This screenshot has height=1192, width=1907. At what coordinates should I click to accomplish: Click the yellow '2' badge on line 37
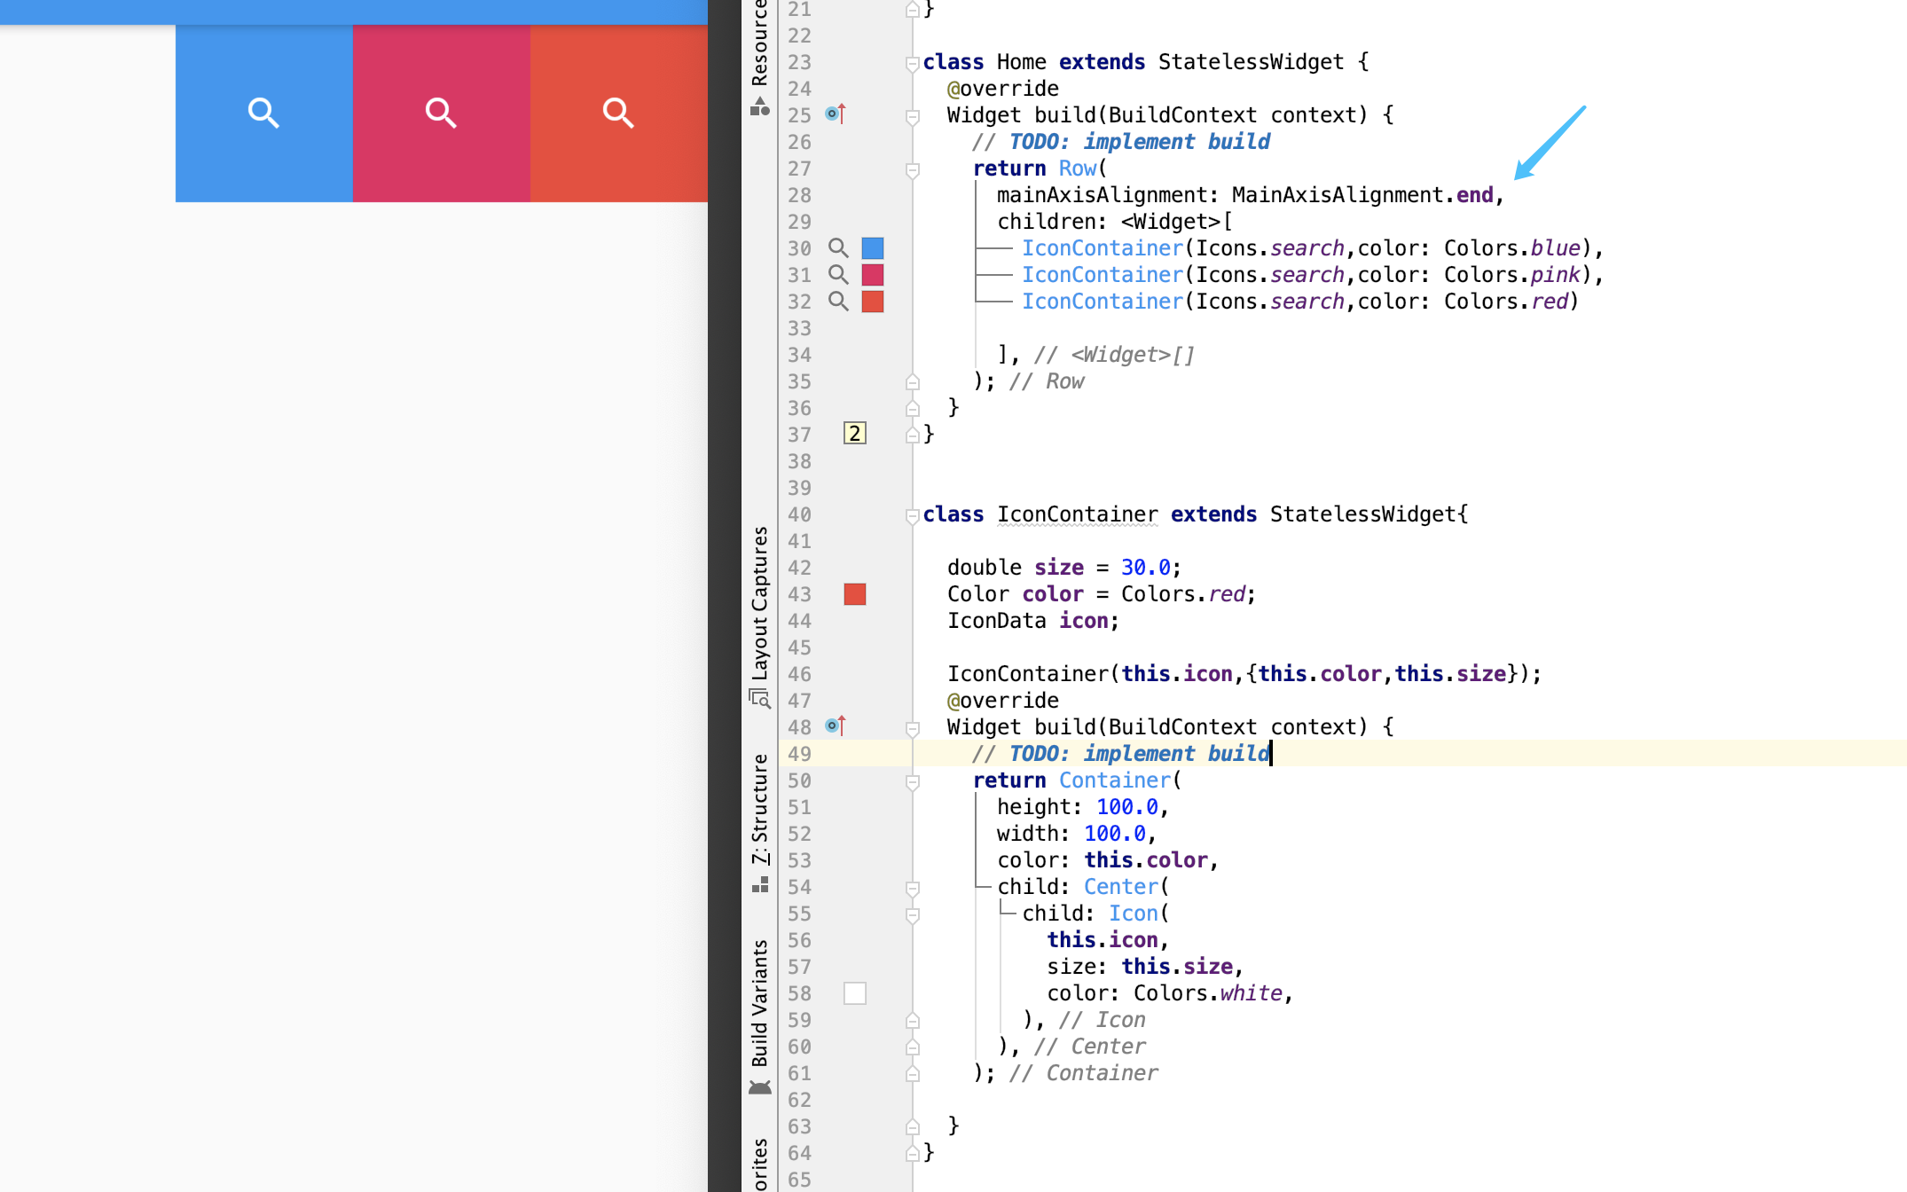(x=854, y=434)
